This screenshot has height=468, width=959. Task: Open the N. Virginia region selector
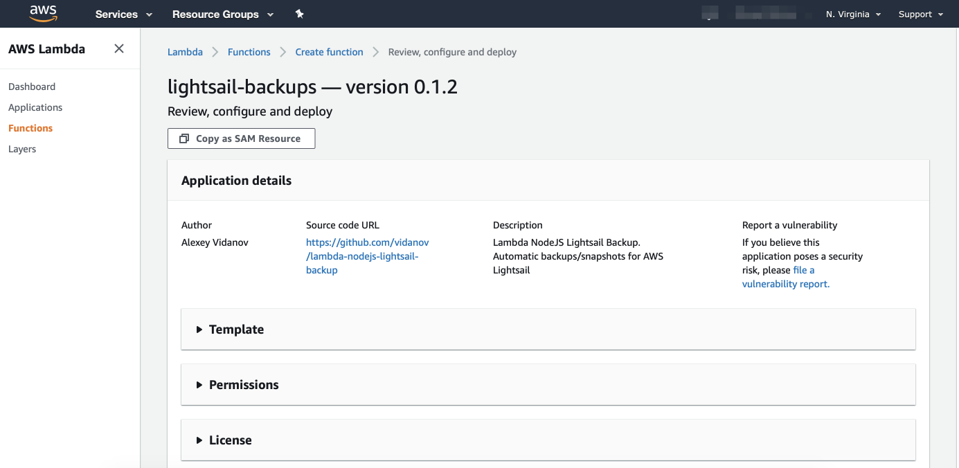pos(853,14)
